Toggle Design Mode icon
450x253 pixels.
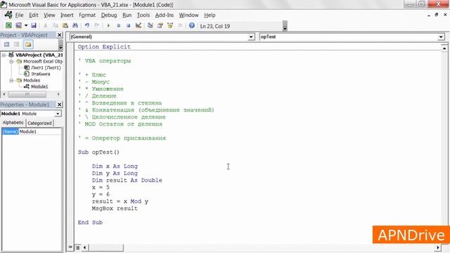(x=139, y=25)
